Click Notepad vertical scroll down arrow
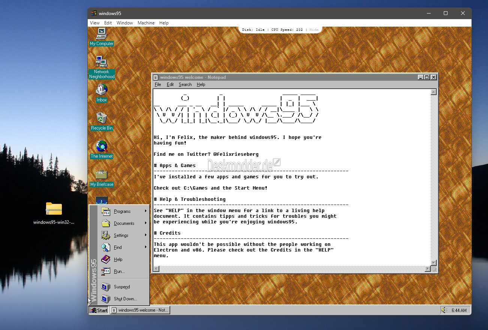The image size is (488, 330). point(434,263)
